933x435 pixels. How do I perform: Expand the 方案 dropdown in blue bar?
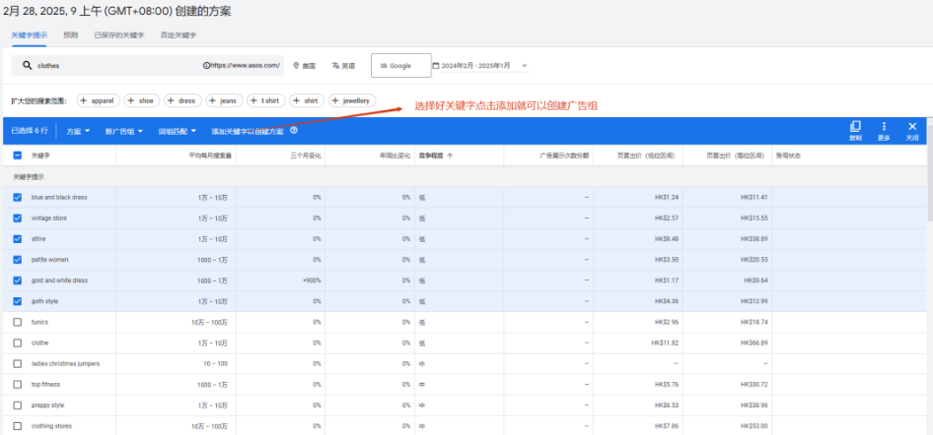click(x=78, y=131)
